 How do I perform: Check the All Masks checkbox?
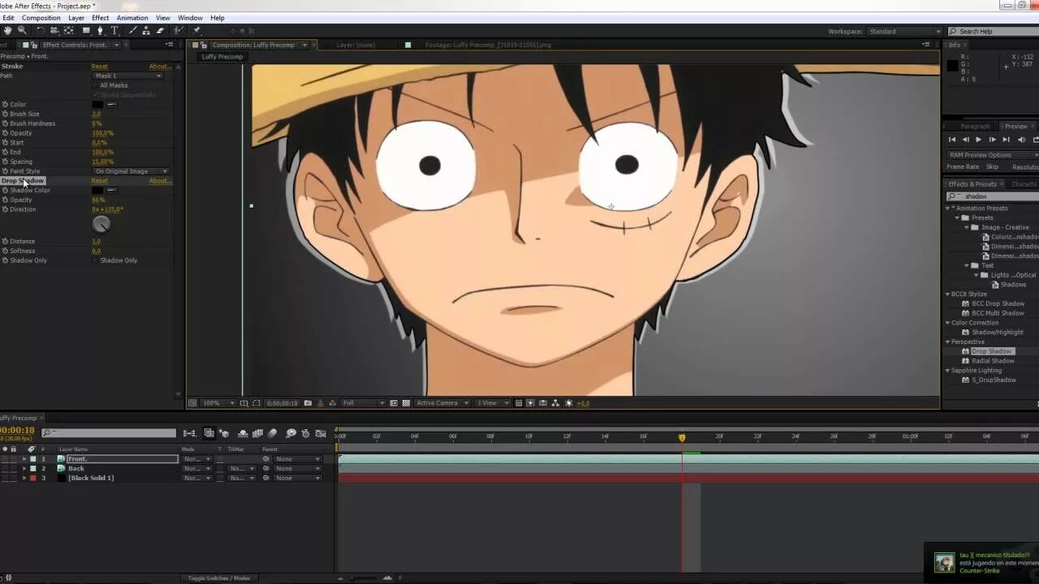pos(96,85)
